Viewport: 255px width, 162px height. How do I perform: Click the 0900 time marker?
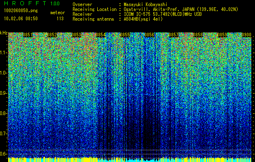(x=246, y=35)
